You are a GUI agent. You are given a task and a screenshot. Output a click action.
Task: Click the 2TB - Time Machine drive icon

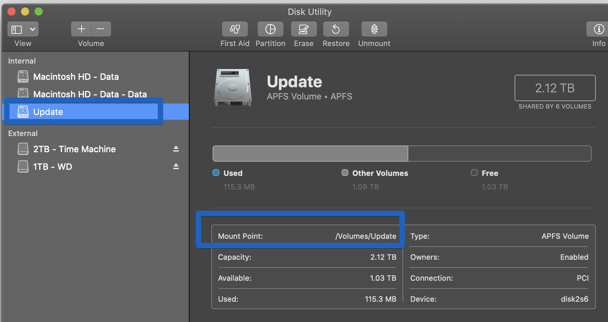(x=23, y=149)
